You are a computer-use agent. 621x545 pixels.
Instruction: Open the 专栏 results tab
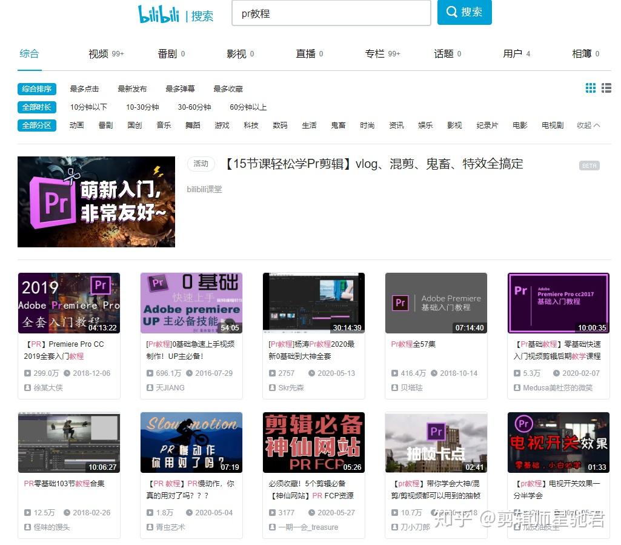pos(382,53)
